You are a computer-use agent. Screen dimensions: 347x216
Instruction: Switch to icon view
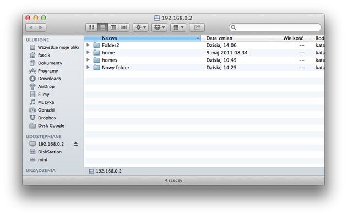[x=91, y=27]
